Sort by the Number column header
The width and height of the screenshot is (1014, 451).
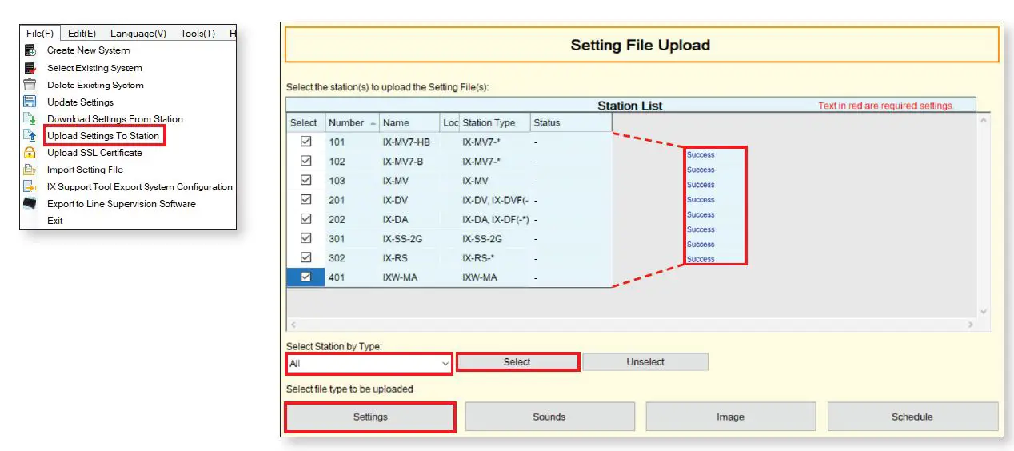point(351,122)
